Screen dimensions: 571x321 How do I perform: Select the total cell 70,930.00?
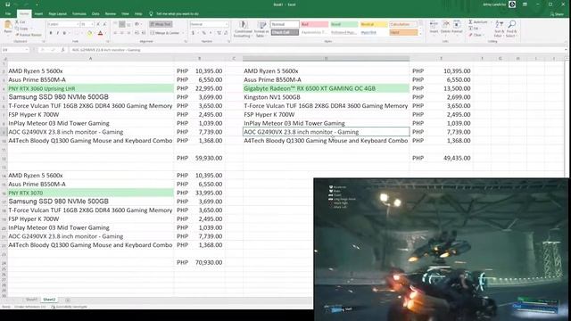[200, 262]
